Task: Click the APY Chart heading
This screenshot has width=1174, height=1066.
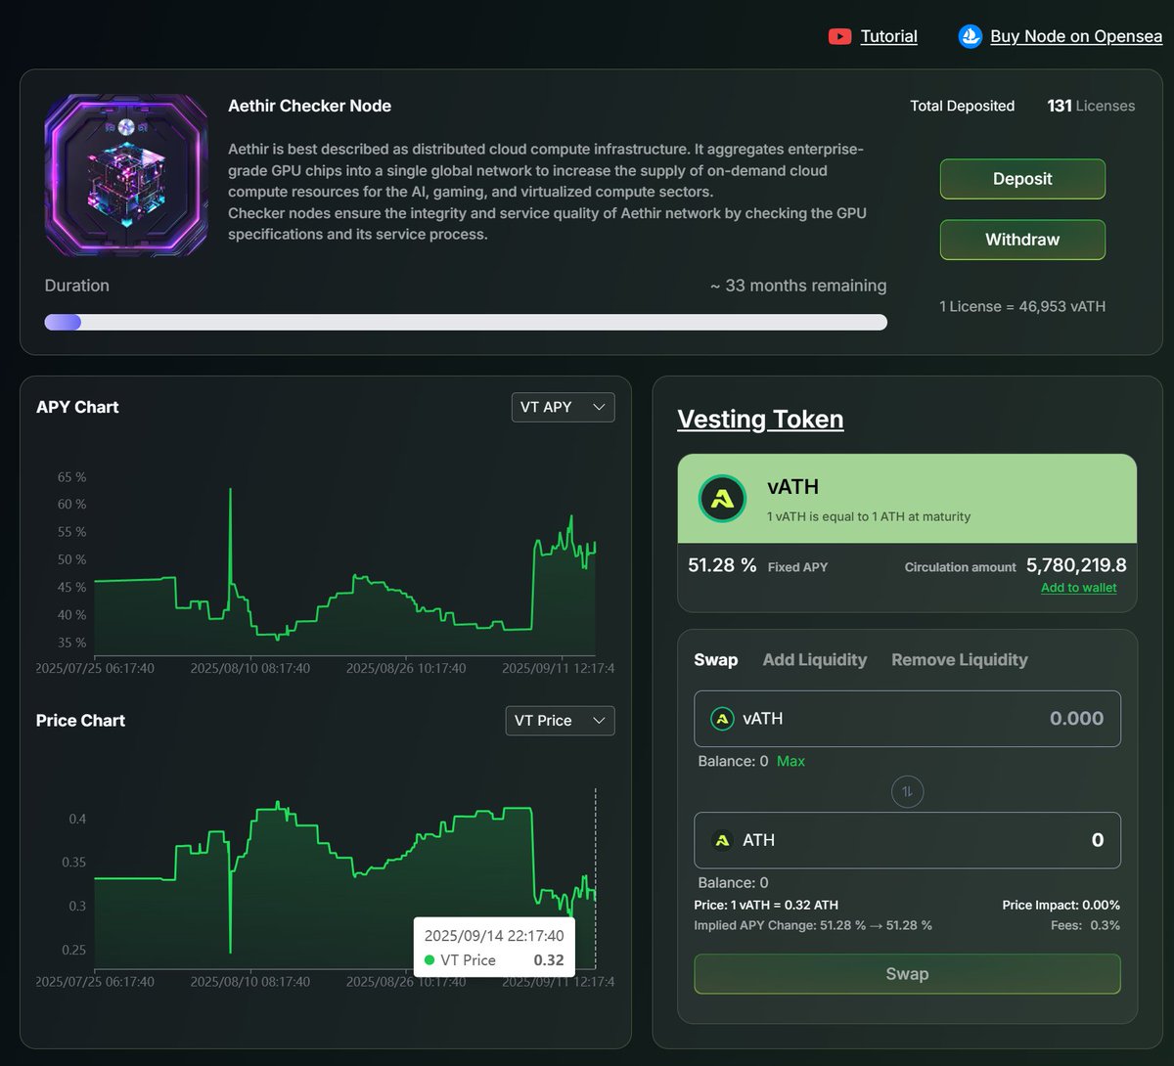Action: (x=77, y=407)
